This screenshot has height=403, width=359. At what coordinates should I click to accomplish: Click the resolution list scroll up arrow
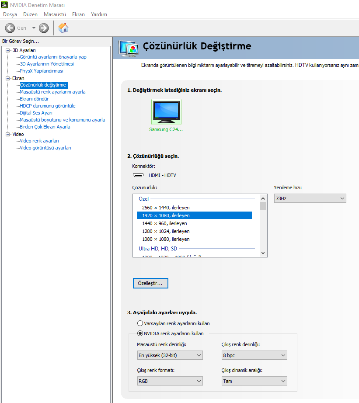click(263, 198)
